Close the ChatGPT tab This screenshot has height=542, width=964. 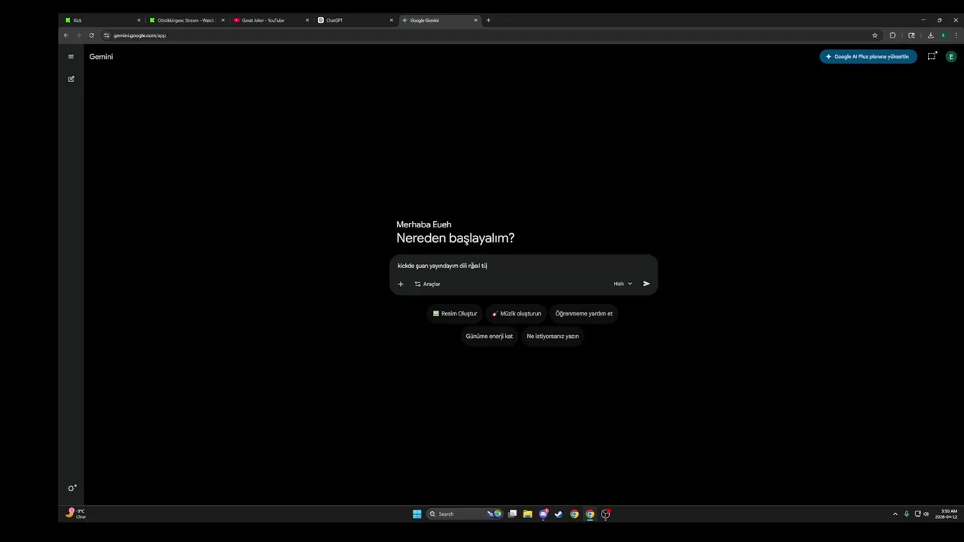coord(392,20)
